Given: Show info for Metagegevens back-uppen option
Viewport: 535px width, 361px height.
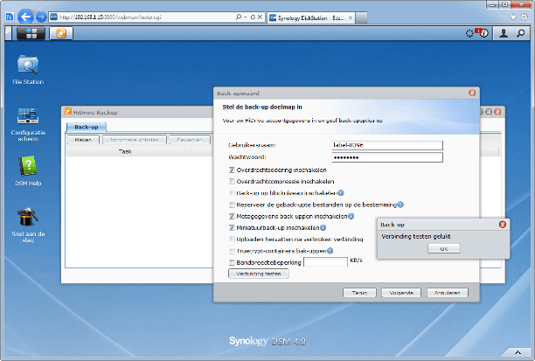Looking at the screenshot, I should point(351,216).
